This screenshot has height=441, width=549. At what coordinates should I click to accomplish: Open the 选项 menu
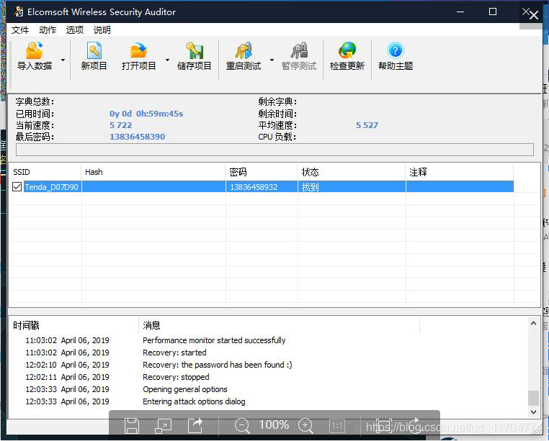point(75,30)
